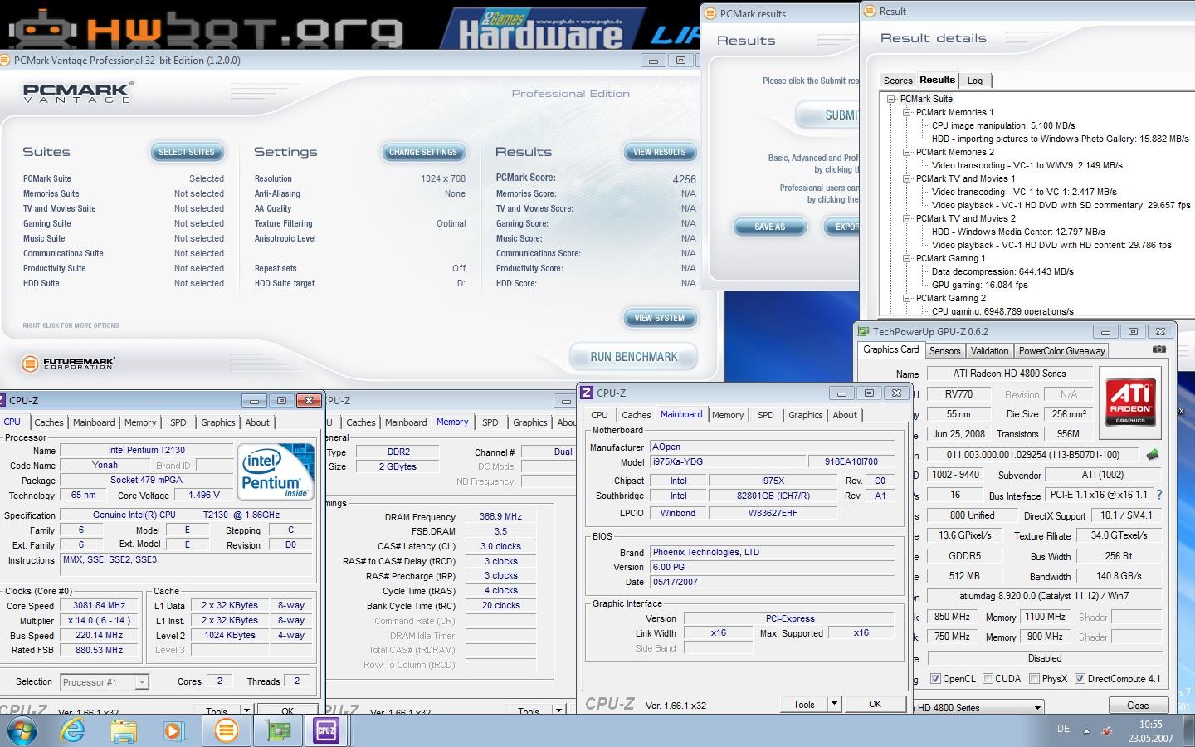
Task: Click the GPU-Z screenshot camera icon
Action: (x=1159, y=349)
